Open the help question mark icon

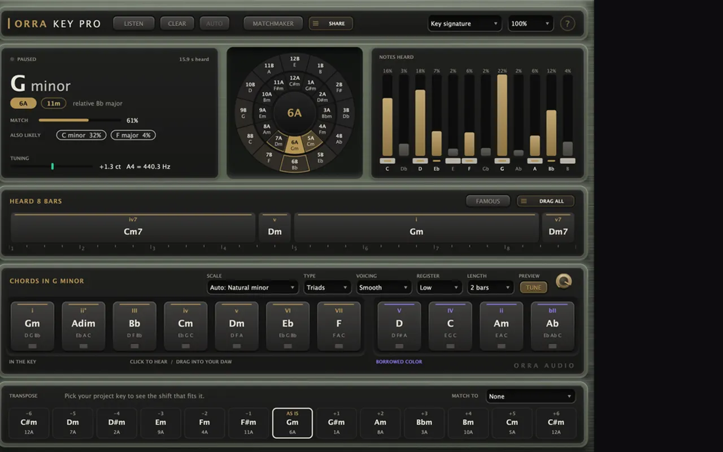567,24
